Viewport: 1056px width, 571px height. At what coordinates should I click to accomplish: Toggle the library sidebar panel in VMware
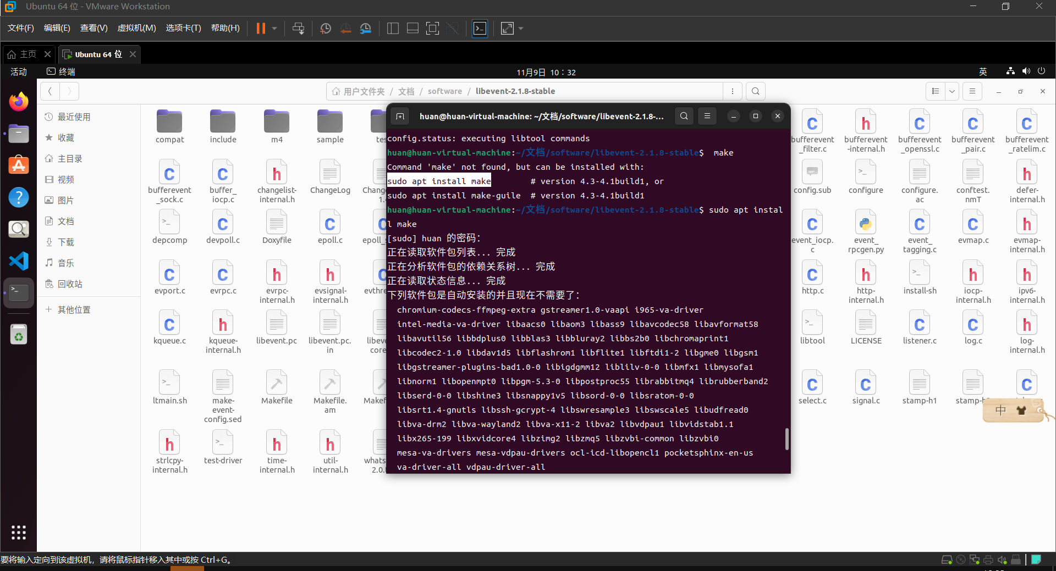pyautogui.click(x=393, y=29)
